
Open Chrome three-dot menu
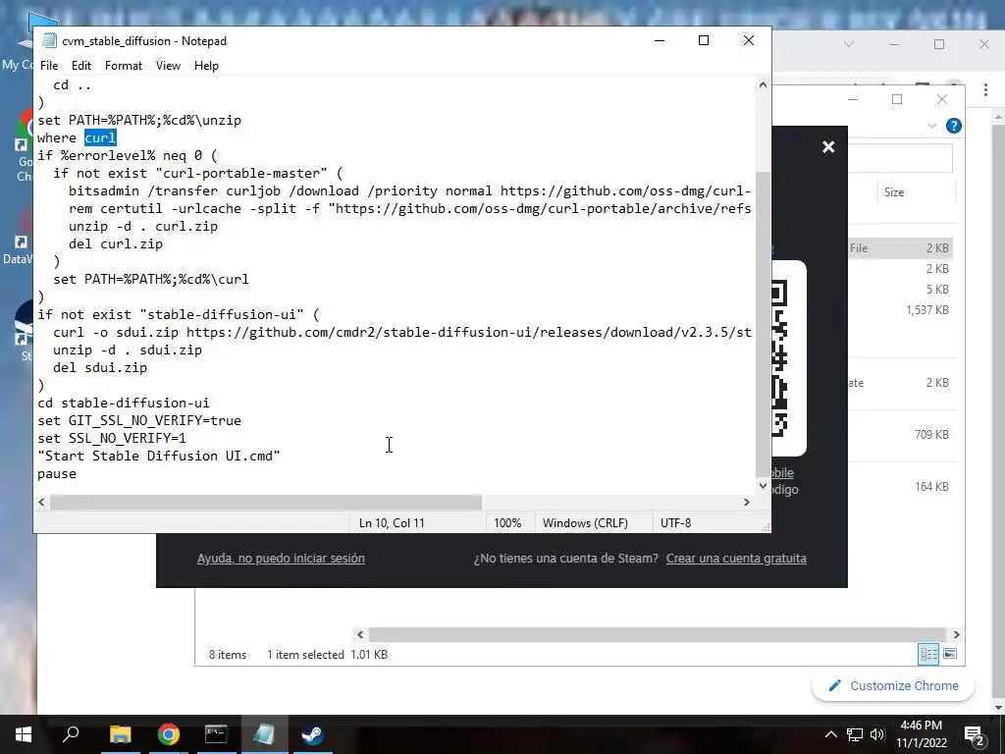[x=985, y=90]
